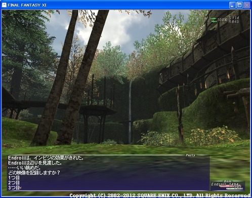Click the log line '……いい眺めだ。'
252x198 pixels.
point(24,168)
